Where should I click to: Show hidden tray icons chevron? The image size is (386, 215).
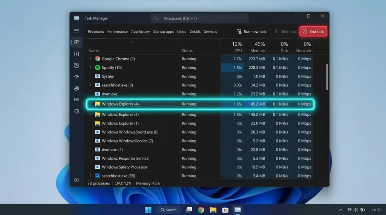(341, 210)
